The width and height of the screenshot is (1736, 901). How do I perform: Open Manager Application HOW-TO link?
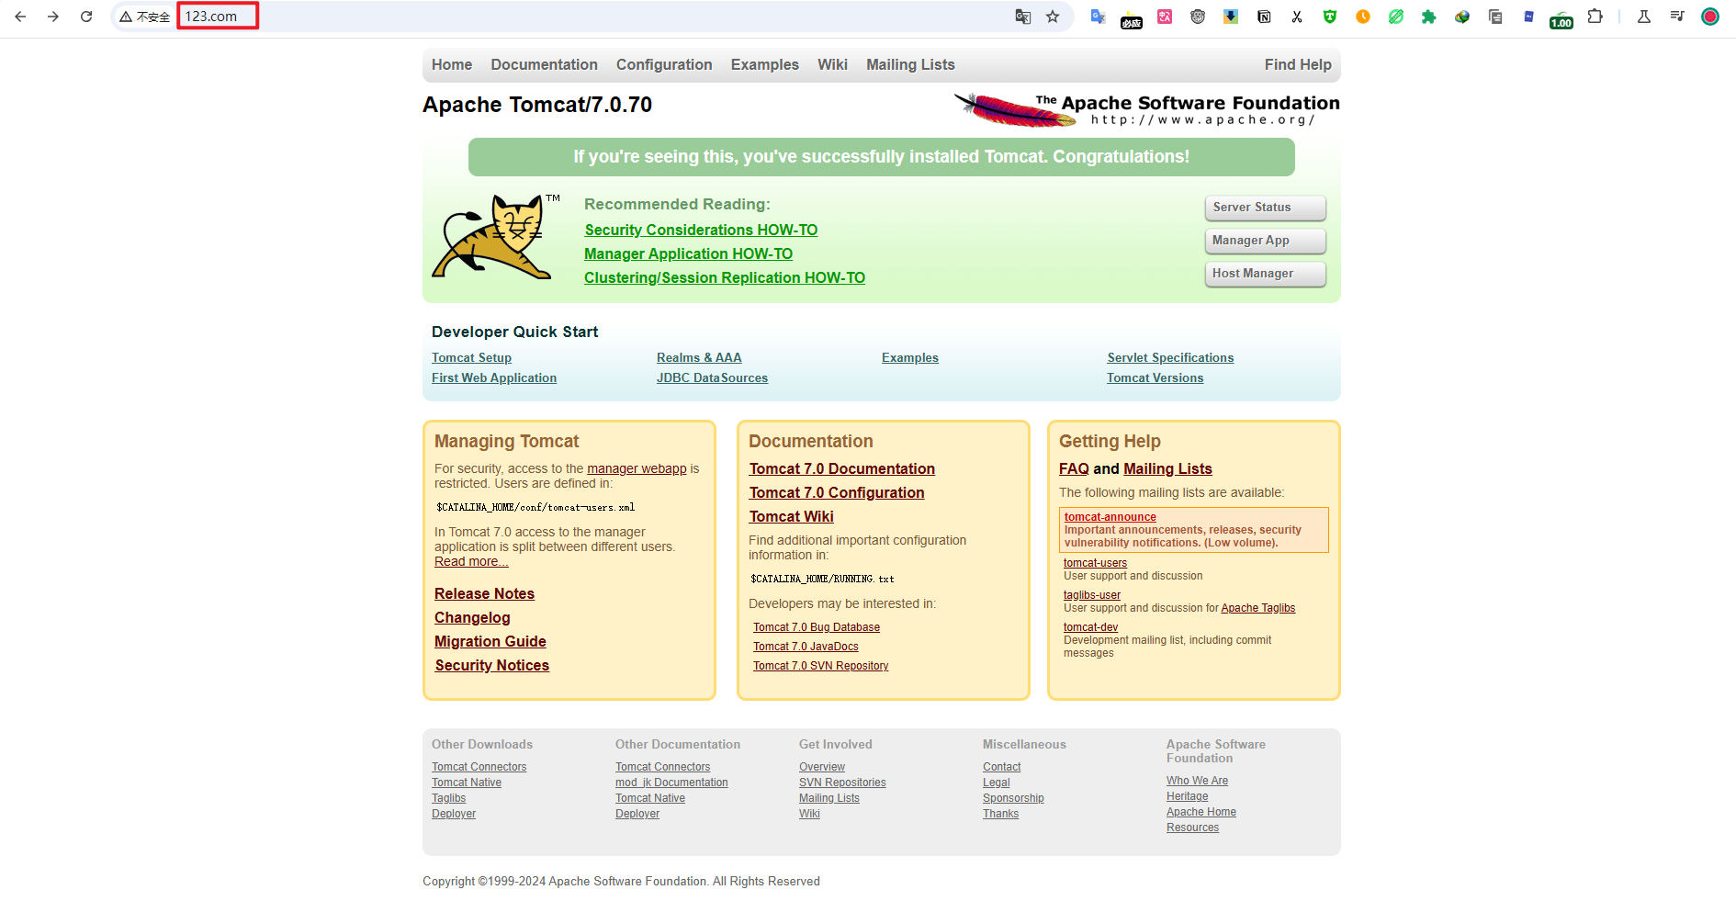[x=688, y=253]
